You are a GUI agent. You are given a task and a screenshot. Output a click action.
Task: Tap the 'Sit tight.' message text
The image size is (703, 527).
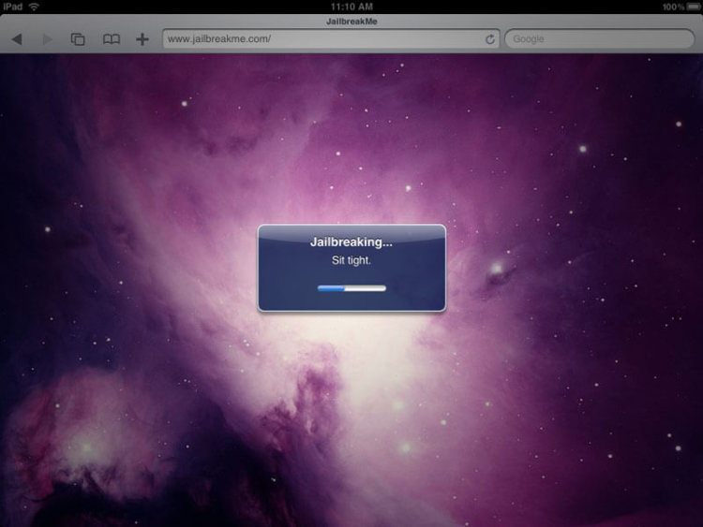coord(351,260)
